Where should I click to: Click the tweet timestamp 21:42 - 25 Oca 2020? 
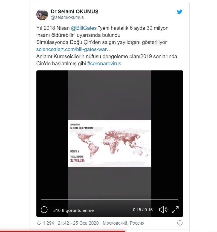(x=78, y=223)
